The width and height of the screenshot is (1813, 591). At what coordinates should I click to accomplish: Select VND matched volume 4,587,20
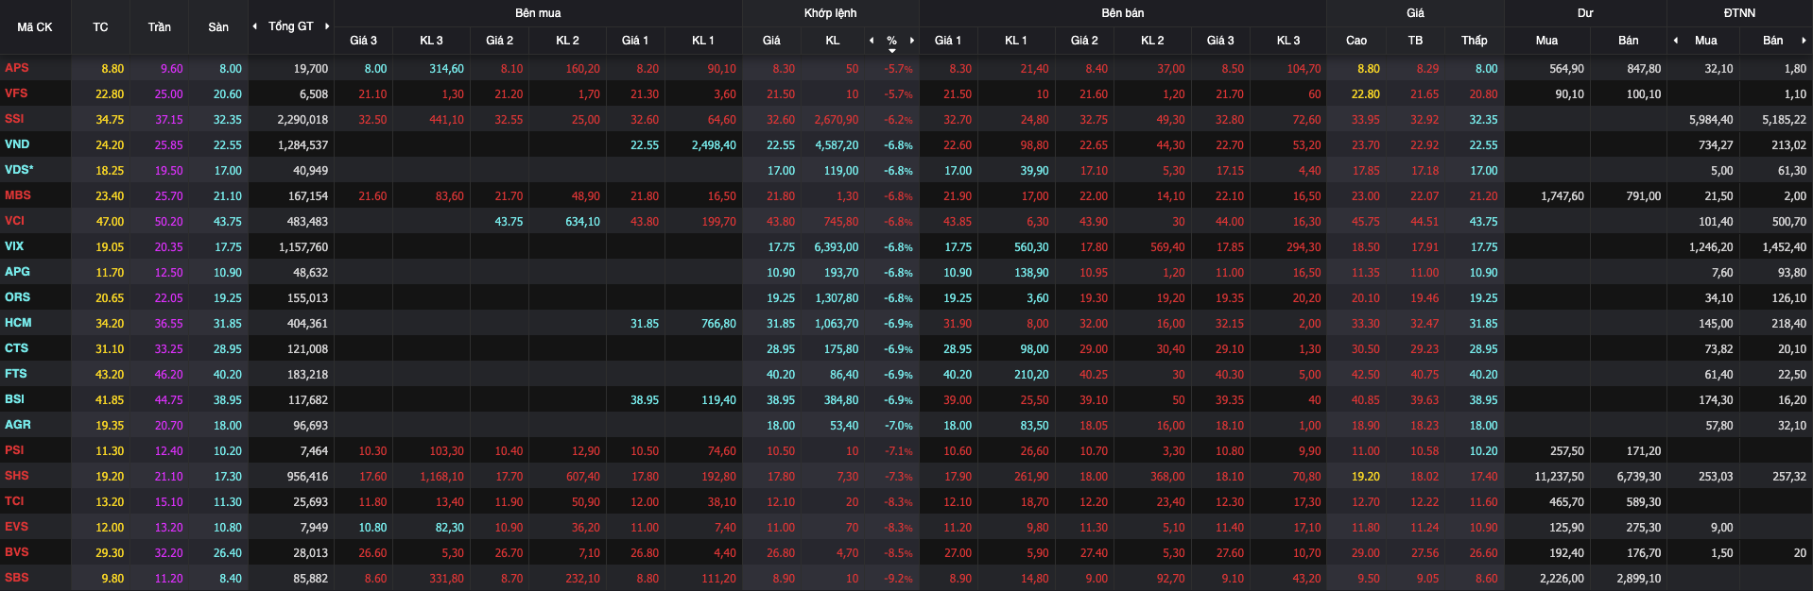pos(837,145)
